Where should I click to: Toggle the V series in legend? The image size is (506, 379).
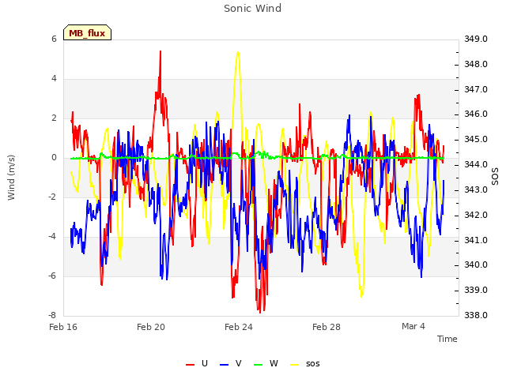pos(231,363)
